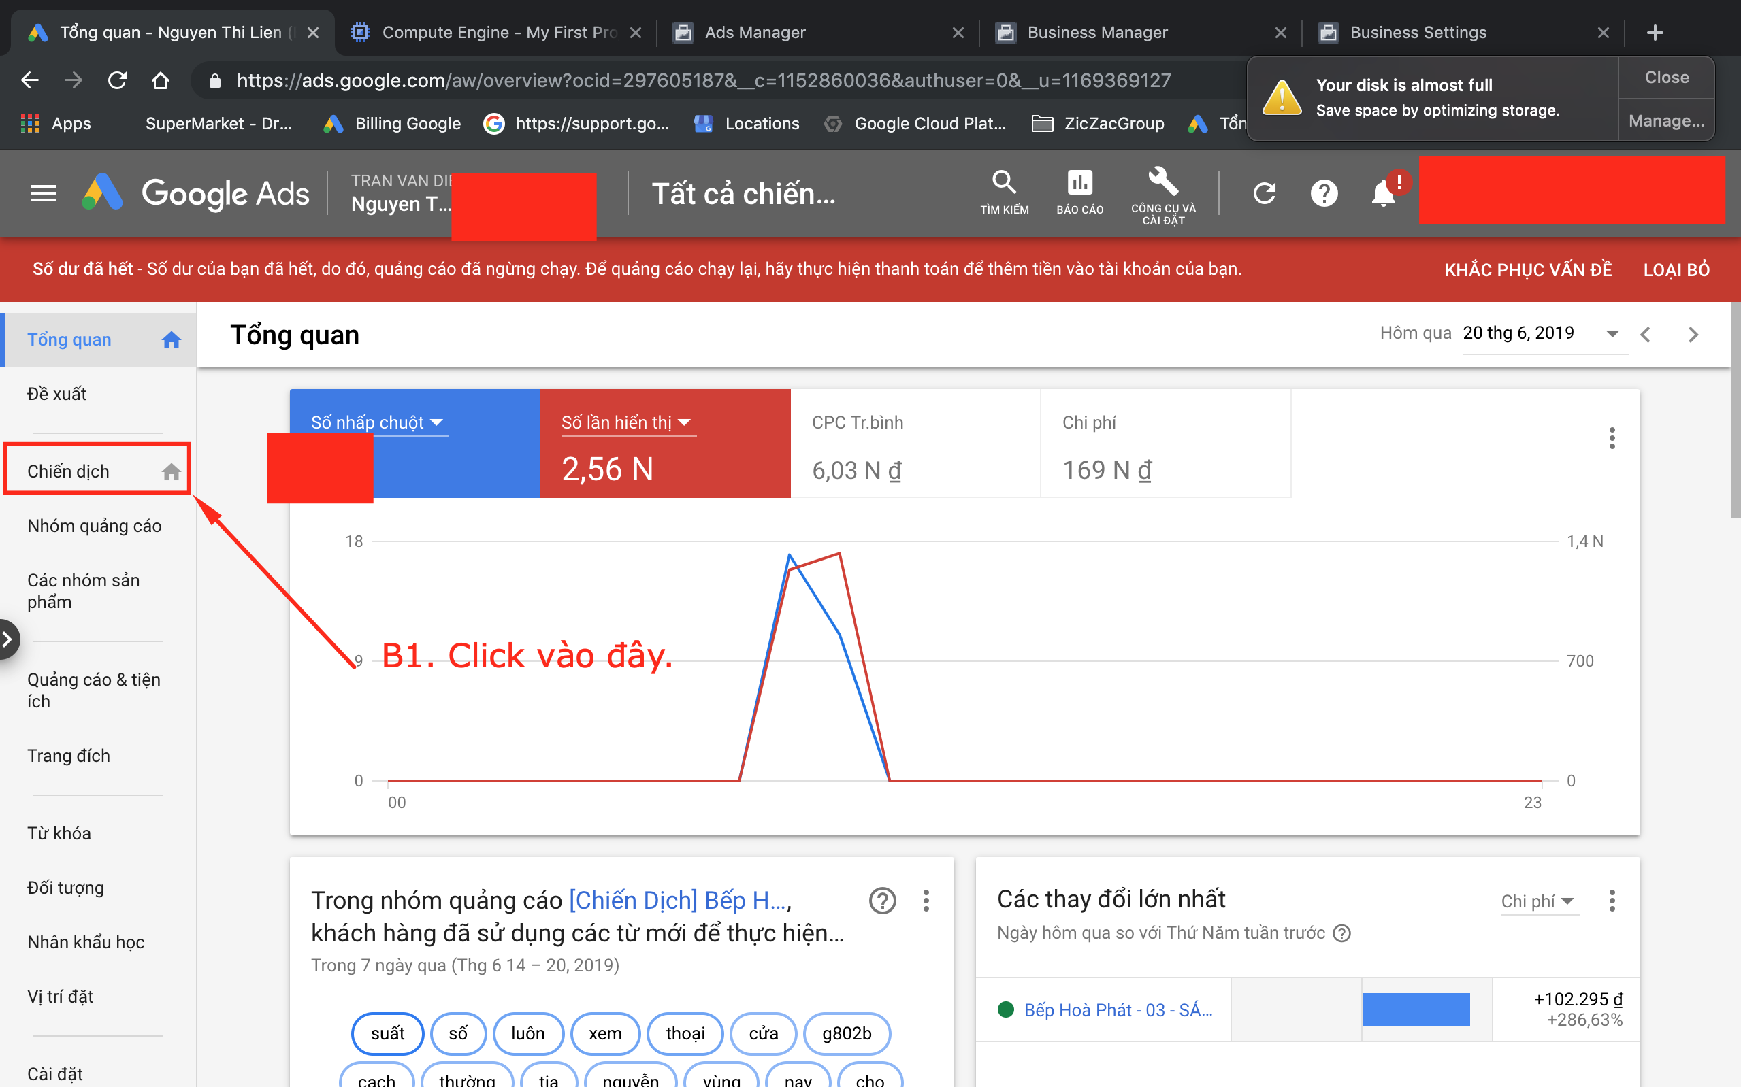Image resolution: width=1741 pixels, height=1087 pixels.
Task: Open the Tất cả chiến... campaign selector
Action: point(744,193)
